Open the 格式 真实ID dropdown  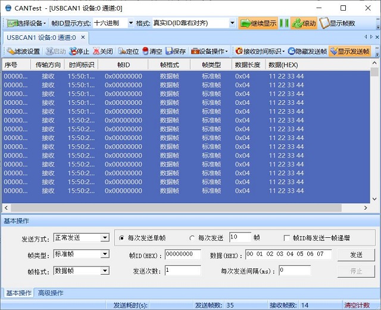point(232,23)
